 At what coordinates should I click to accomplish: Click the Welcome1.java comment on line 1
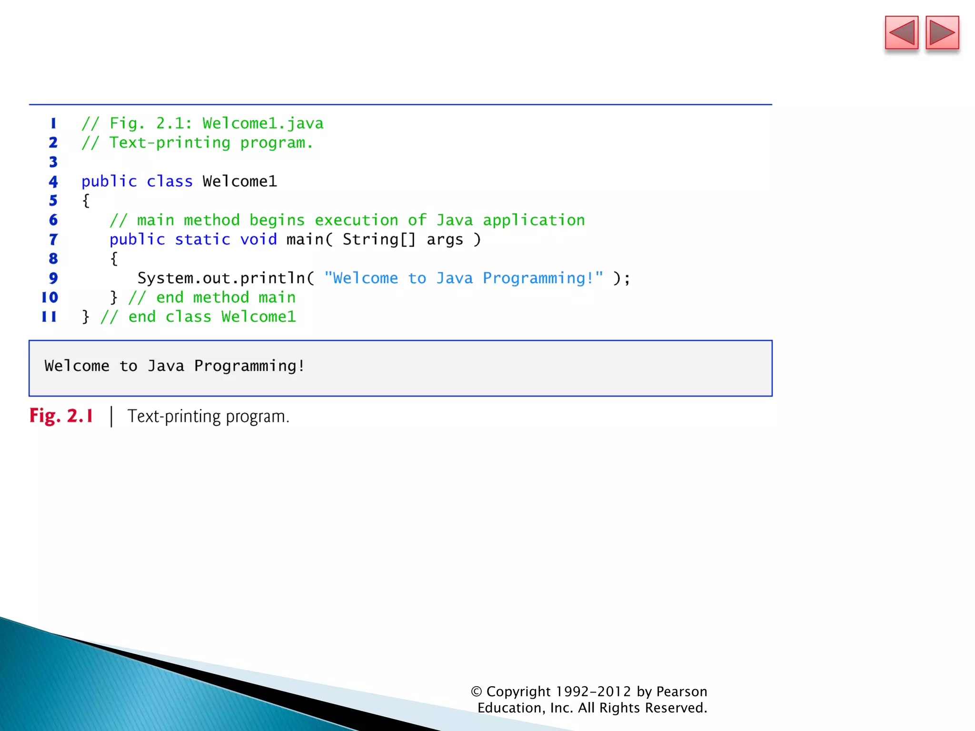click(x=202, y=124)
